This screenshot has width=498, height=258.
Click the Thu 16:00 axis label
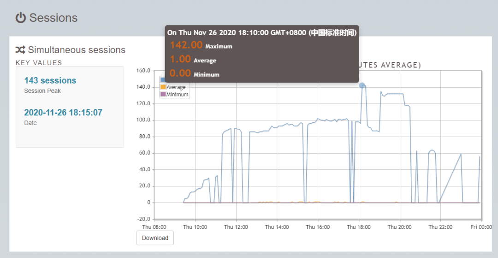(317, 227)
